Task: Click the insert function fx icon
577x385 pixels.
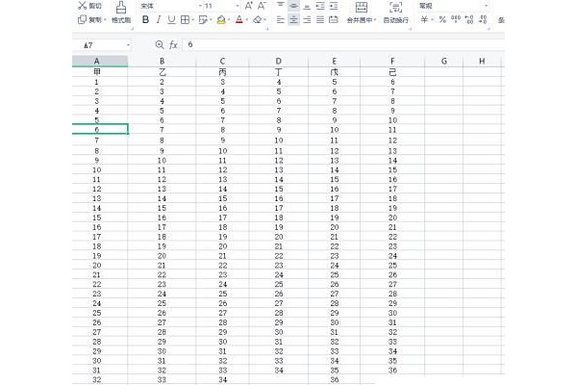Action: [173, 45]
